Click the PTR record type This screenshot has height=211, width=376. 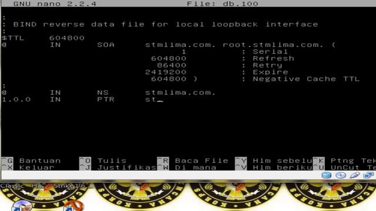coord(106,99)
